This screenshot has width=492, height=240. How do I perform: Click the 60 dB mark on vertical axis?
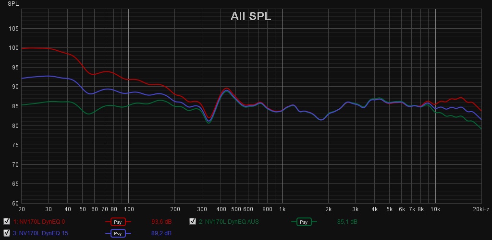(x=15, y=203)
